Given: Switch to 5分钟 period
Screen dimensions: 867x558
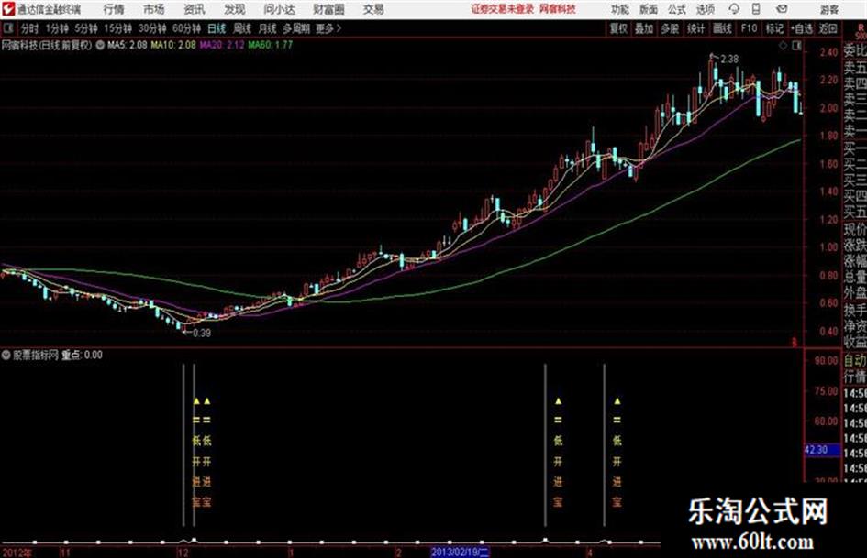Looking at the screenshot, I should tap(85, 28).
